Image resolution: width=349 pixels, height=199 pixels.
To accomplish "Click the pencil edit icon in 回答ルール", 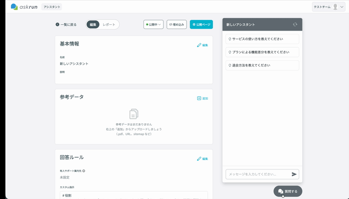I will [199, 159].
